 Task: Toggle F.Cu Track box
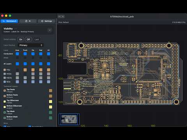pyautogui.click(x=25, y=70)
